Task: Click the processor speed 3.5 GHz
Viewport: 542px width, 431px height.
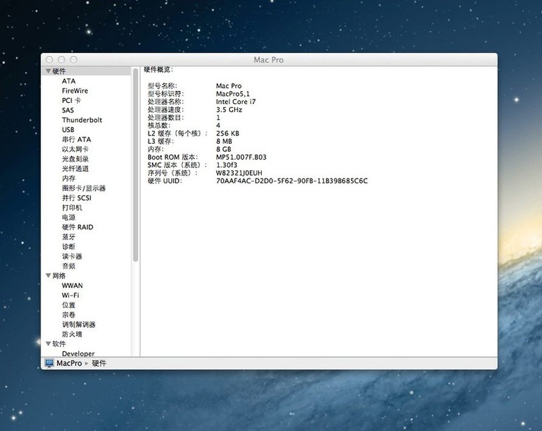Action: tap(229, 110)
